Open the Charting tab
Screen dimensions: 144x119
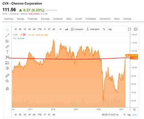click(127, 19)
